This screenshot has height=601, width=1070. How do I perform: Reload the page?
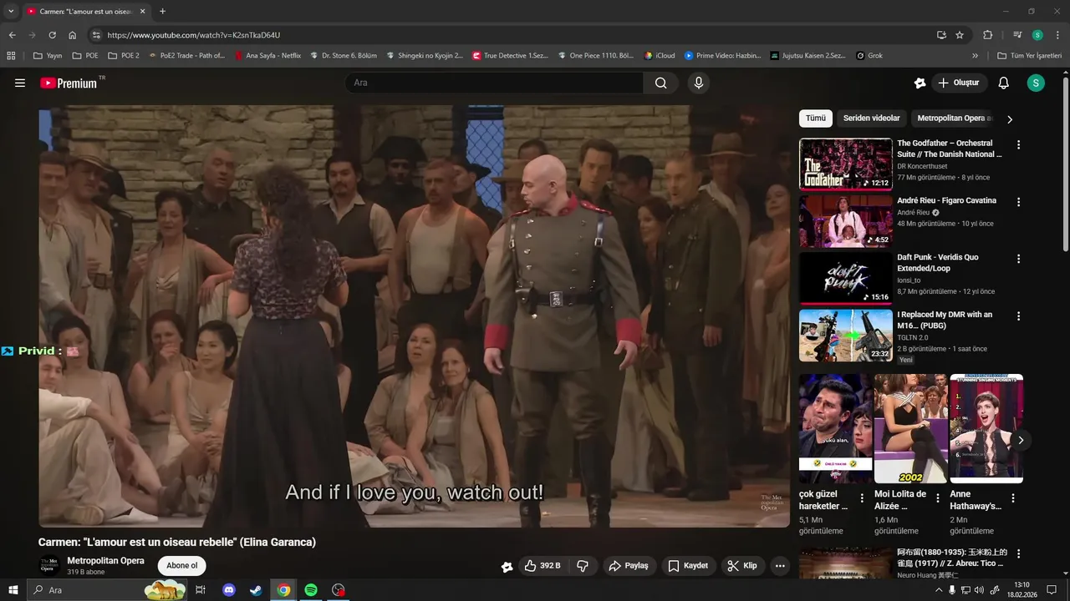point(52,35)
